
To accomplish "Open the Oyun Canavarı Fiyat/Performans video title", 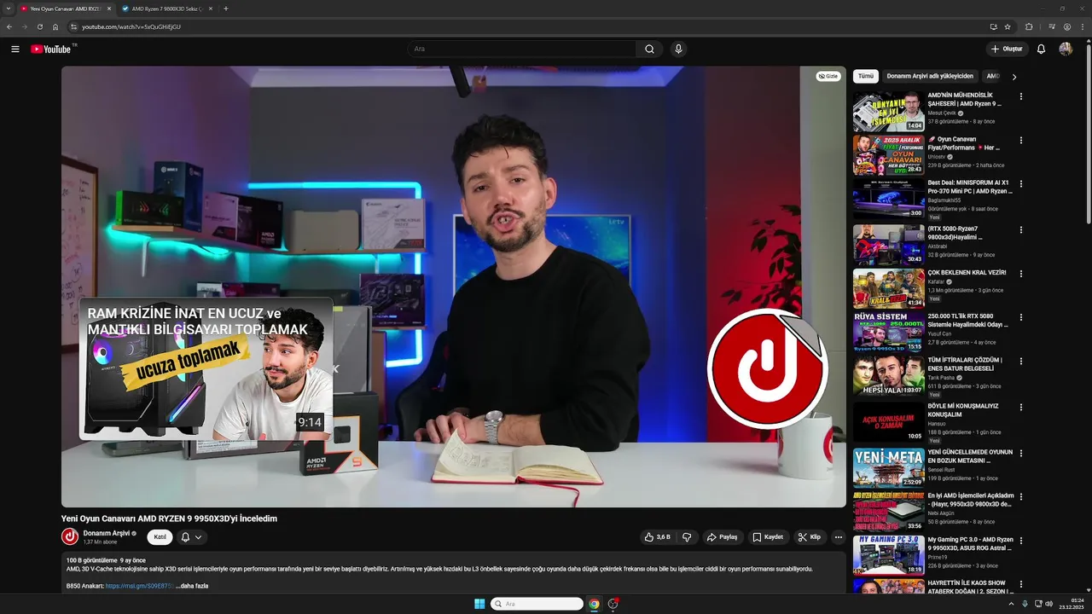I will 964,143.
